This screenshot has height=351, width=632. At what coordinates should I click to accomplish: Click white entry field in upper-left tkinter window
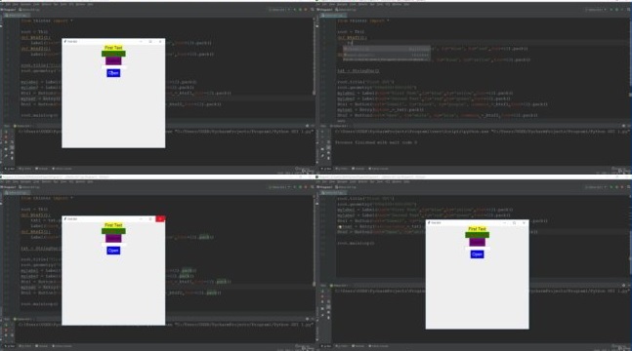(113, 67)
